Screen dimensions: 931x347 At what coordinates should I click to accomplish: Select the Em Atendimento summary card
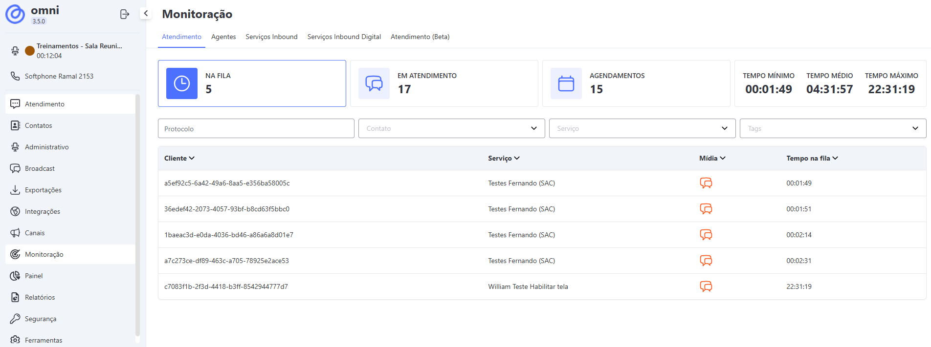coord(444,83)
